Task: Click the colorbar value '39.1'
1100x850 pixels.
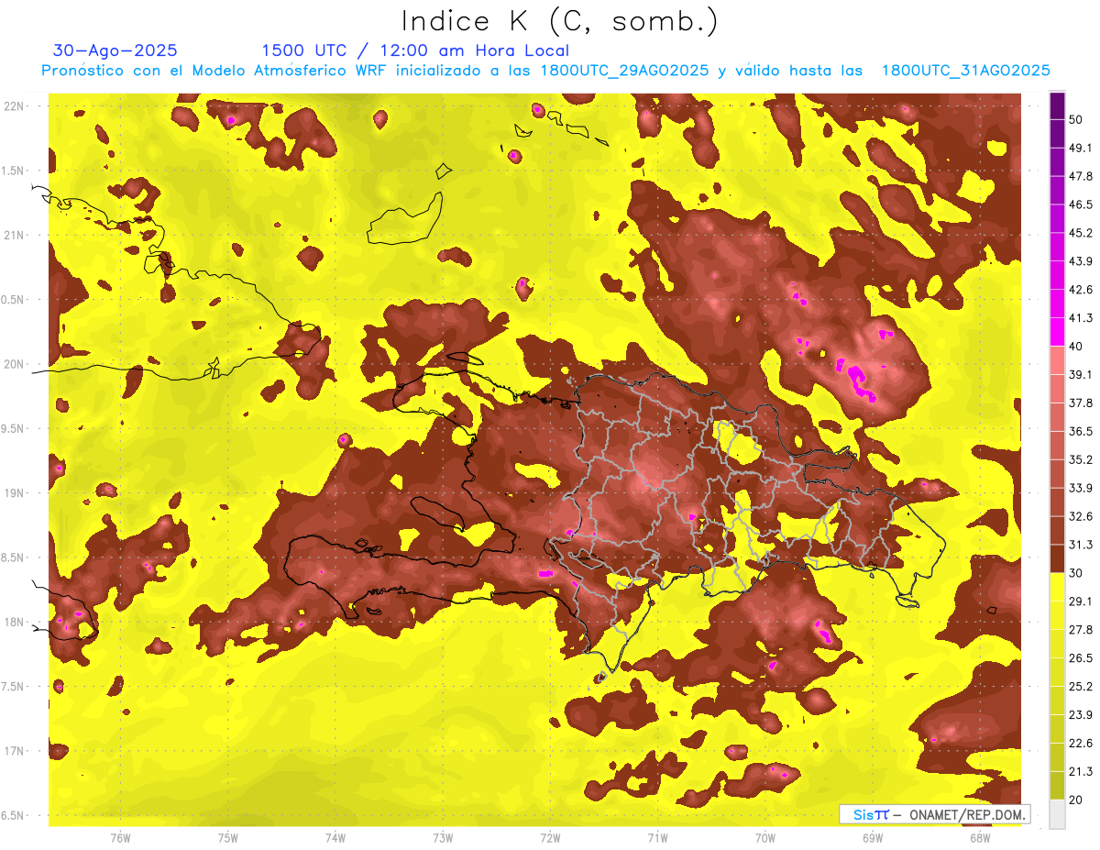Action: (x=1081, y=374)
